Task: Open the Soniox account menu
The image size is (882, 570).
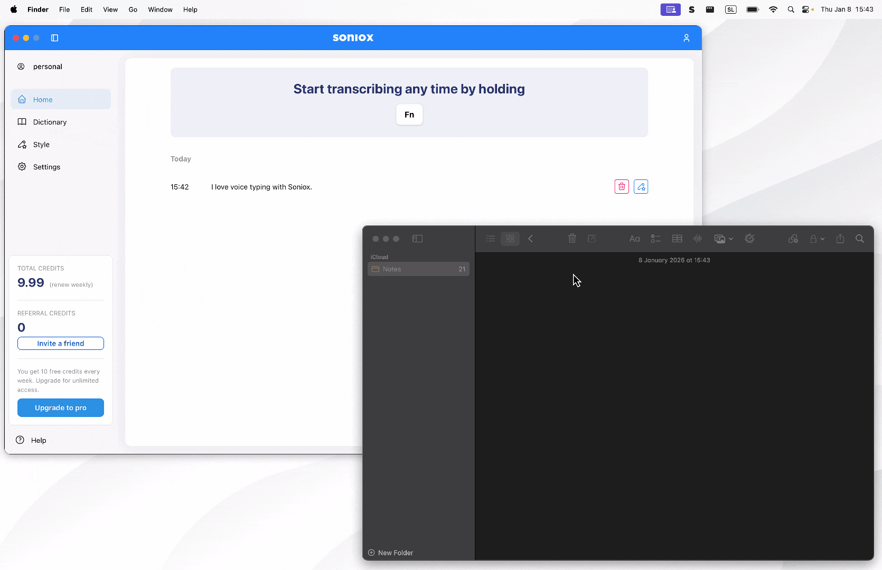Action: point(686,37)
